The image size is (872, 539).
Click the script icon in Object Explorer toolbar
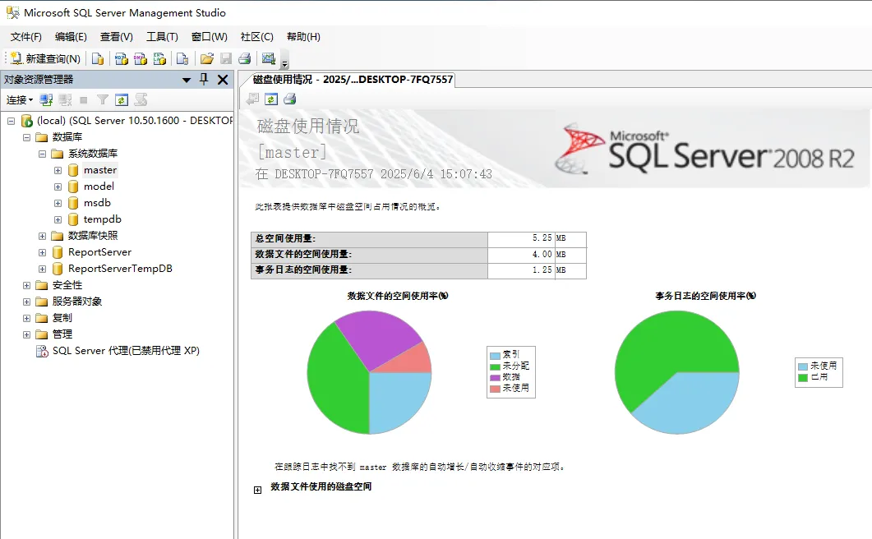[141, 99]
